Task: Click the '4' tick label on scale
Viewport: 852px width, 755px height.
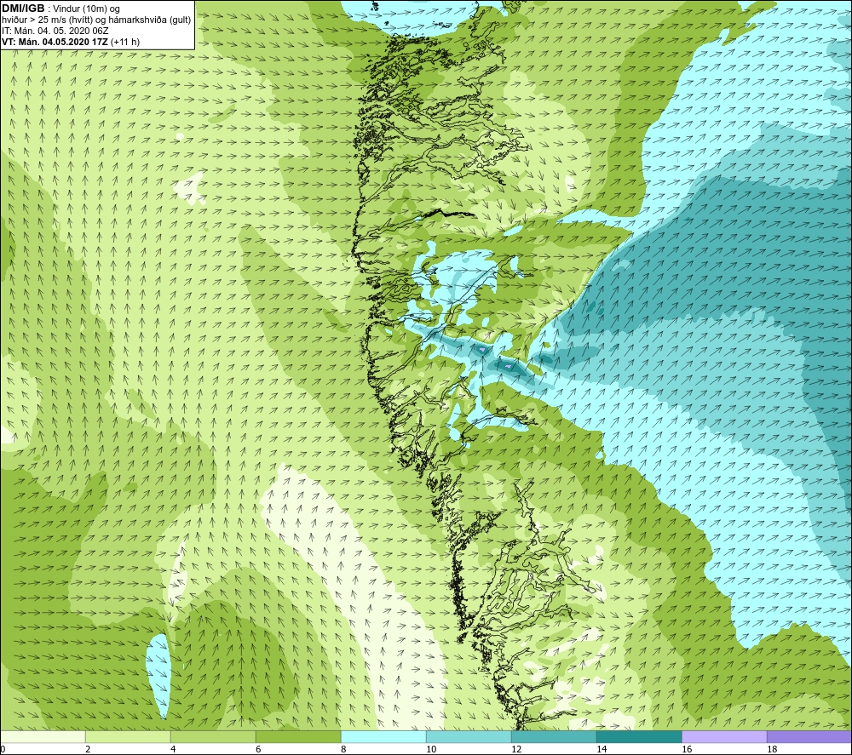Action: point(173,750)
